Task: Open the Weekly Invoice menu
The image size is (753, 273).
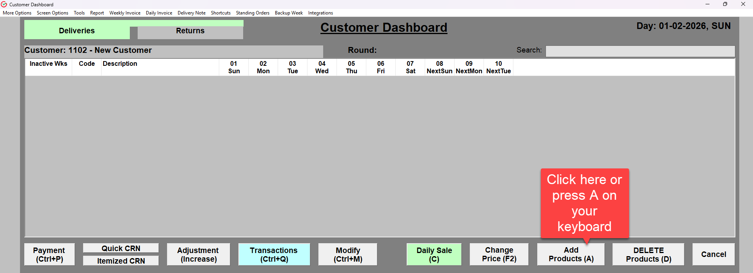Action: click(125, 13)
